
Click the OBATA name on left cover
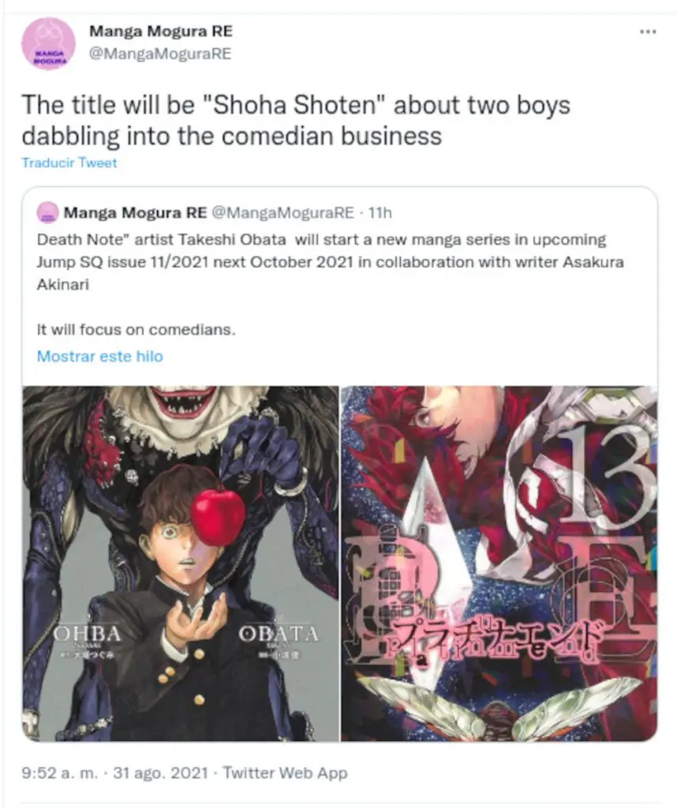pyautogui.click(x=279, y=634)
